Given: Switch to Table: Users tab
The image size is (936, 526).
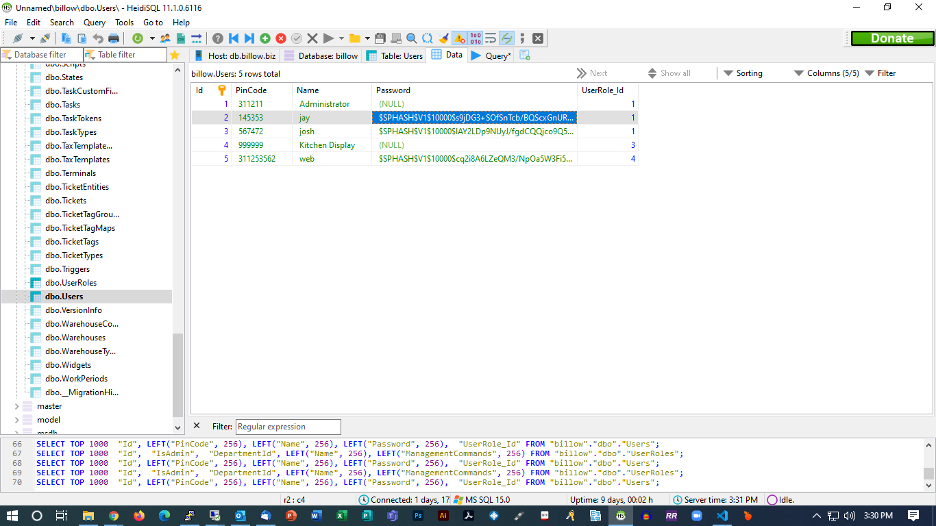Looking at the screenshot, I should [x=395, y=55].
